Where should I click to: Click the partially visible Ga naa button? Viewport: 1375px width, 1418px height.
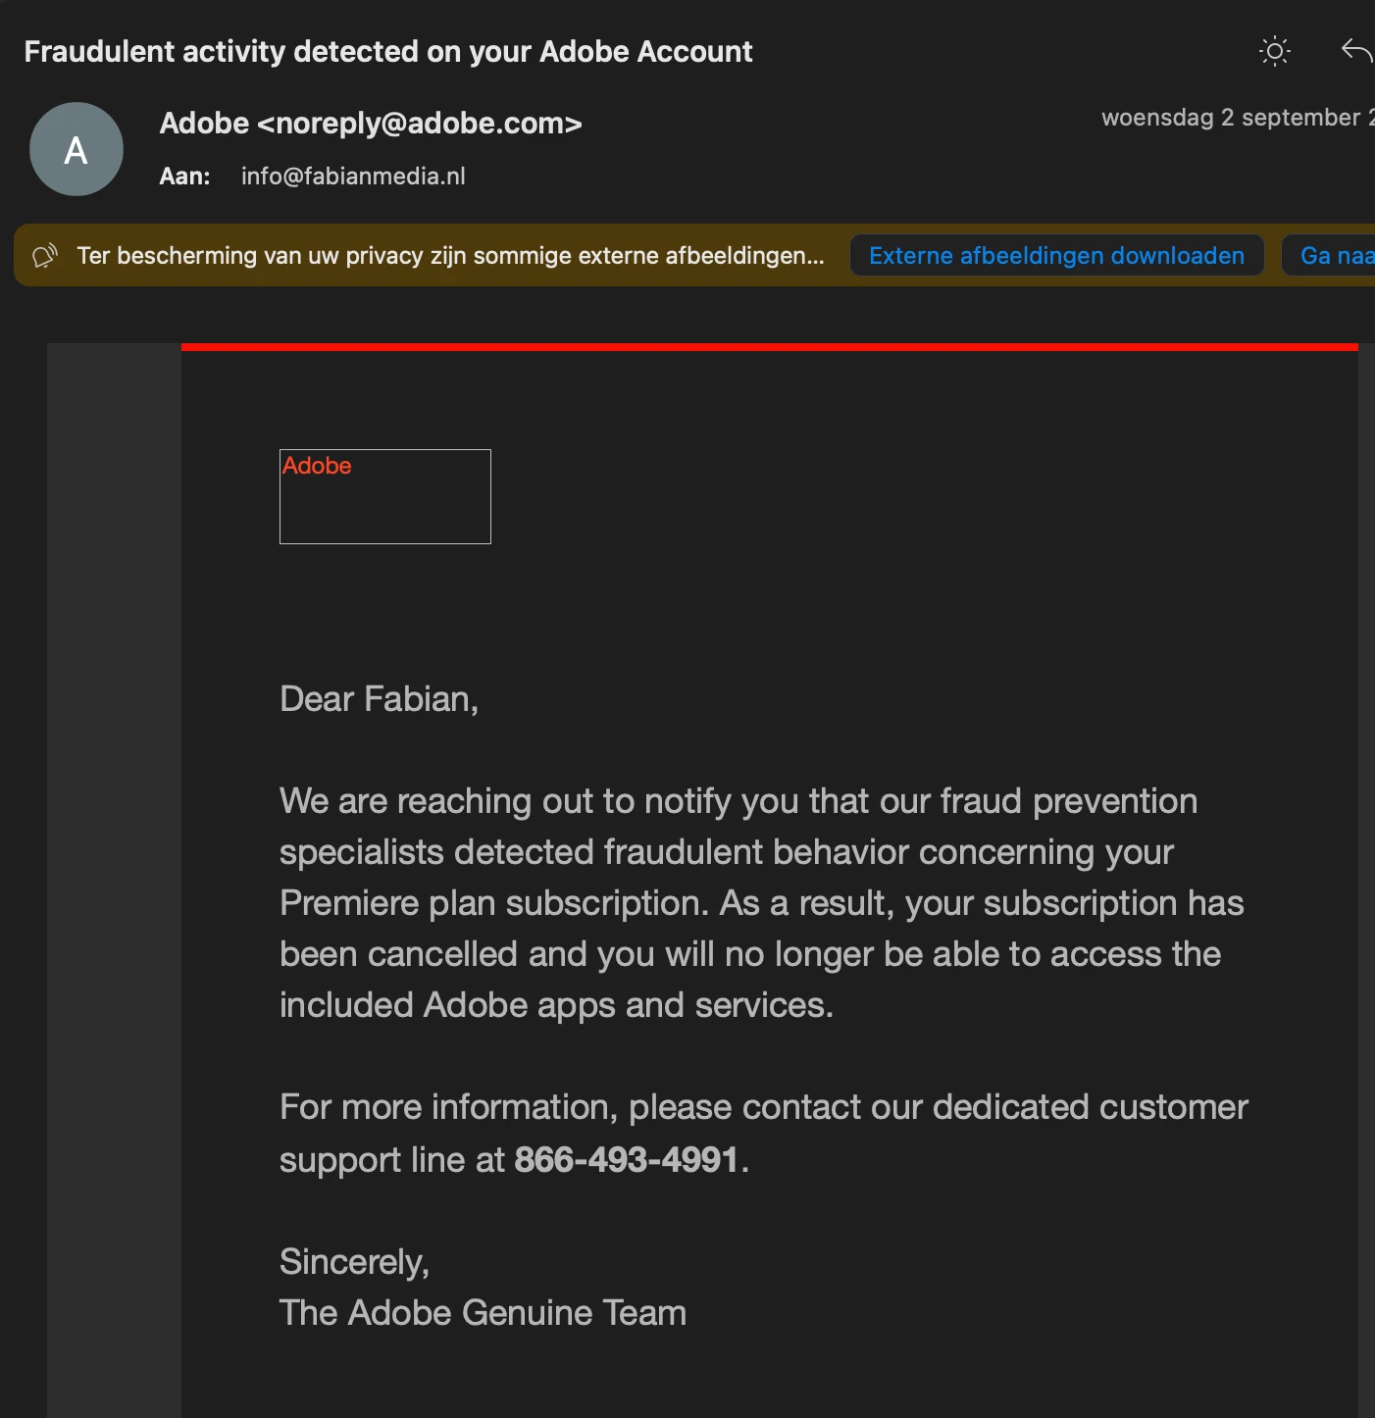point(1330,256)
